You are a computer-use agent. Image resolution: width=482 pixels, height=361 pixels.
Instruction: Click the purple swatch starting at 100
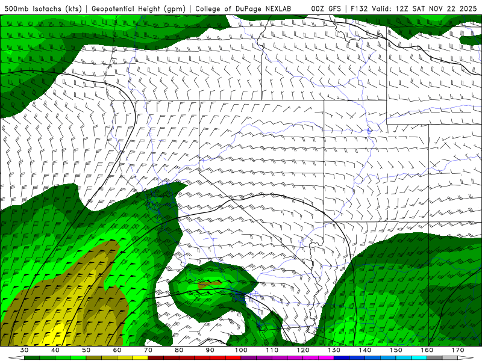pyautogui.click(x=249, y=358)
